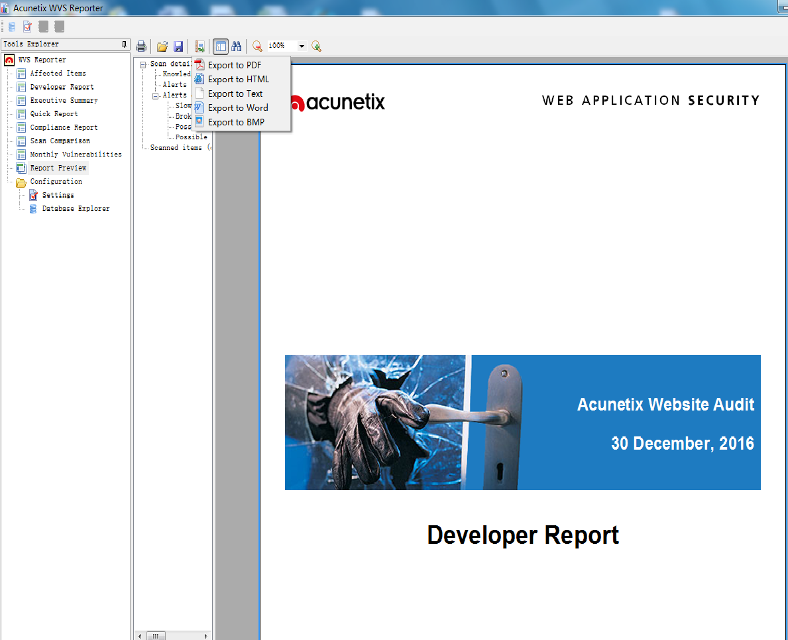The height and width of the screenshot is (640, 788).
Task: Open Settings under Configuration
Action: 58,195
